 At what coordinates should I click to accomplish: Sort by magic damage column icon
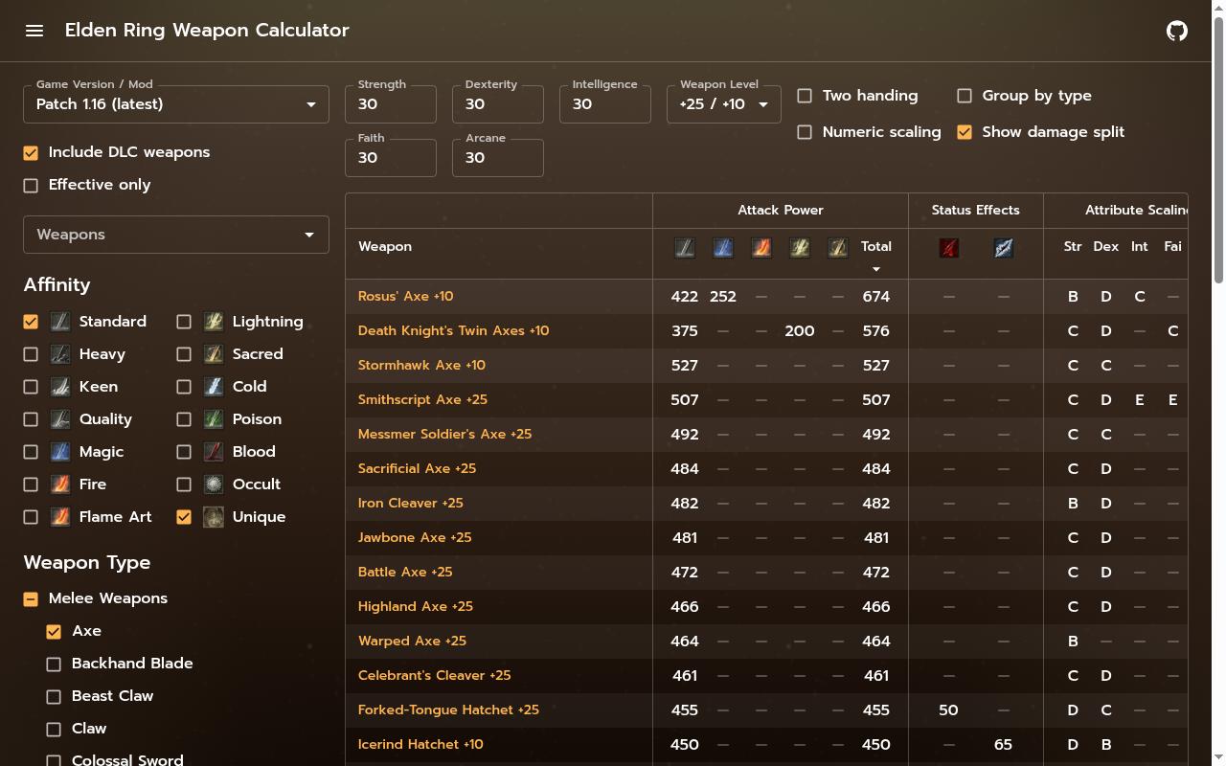723,248
